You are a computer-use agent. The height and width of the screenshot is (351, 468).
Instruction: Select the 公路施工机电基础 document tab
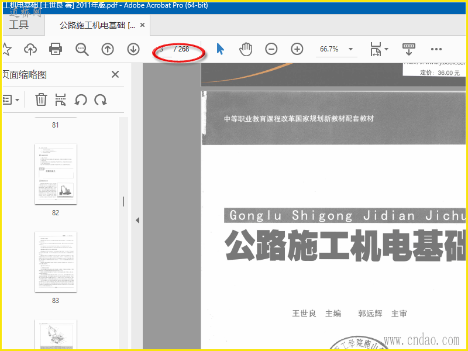click(x=97, y=25)
